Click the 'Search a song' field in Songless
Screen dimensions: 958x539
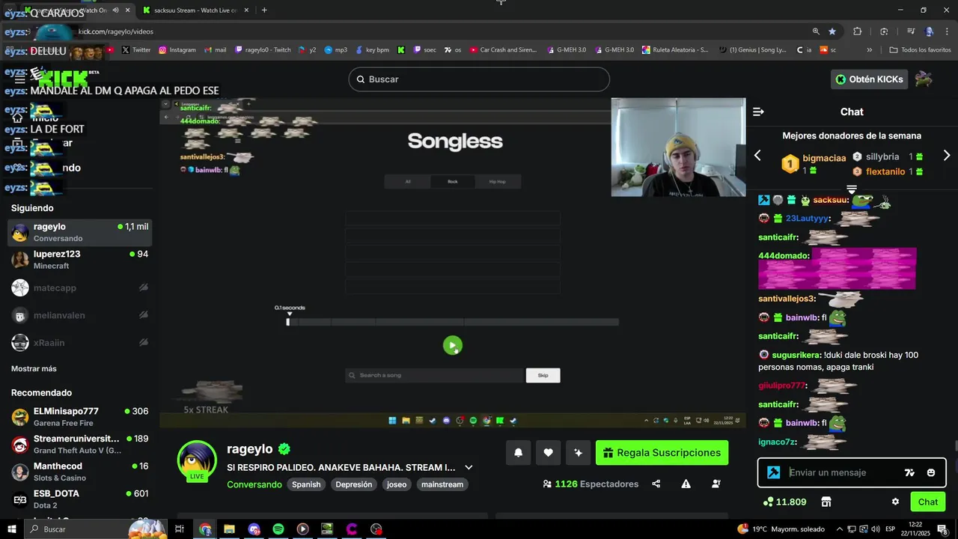tap(434, 375)
